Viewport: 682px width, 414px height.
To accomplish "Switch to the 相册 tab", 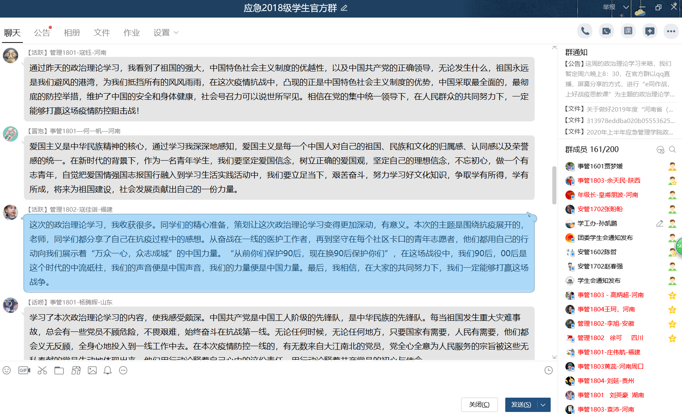I will pos(72,33).
